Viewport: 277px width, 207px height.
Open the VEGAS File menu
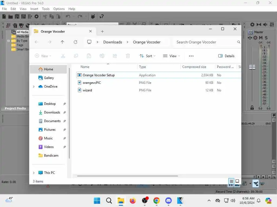click(x=4, y=9)
